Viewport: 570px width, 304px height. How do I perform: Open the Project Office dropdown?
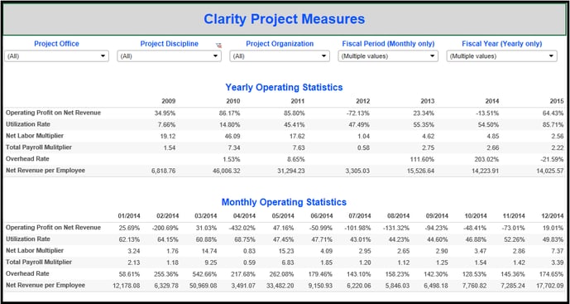[x=57, y=56]
